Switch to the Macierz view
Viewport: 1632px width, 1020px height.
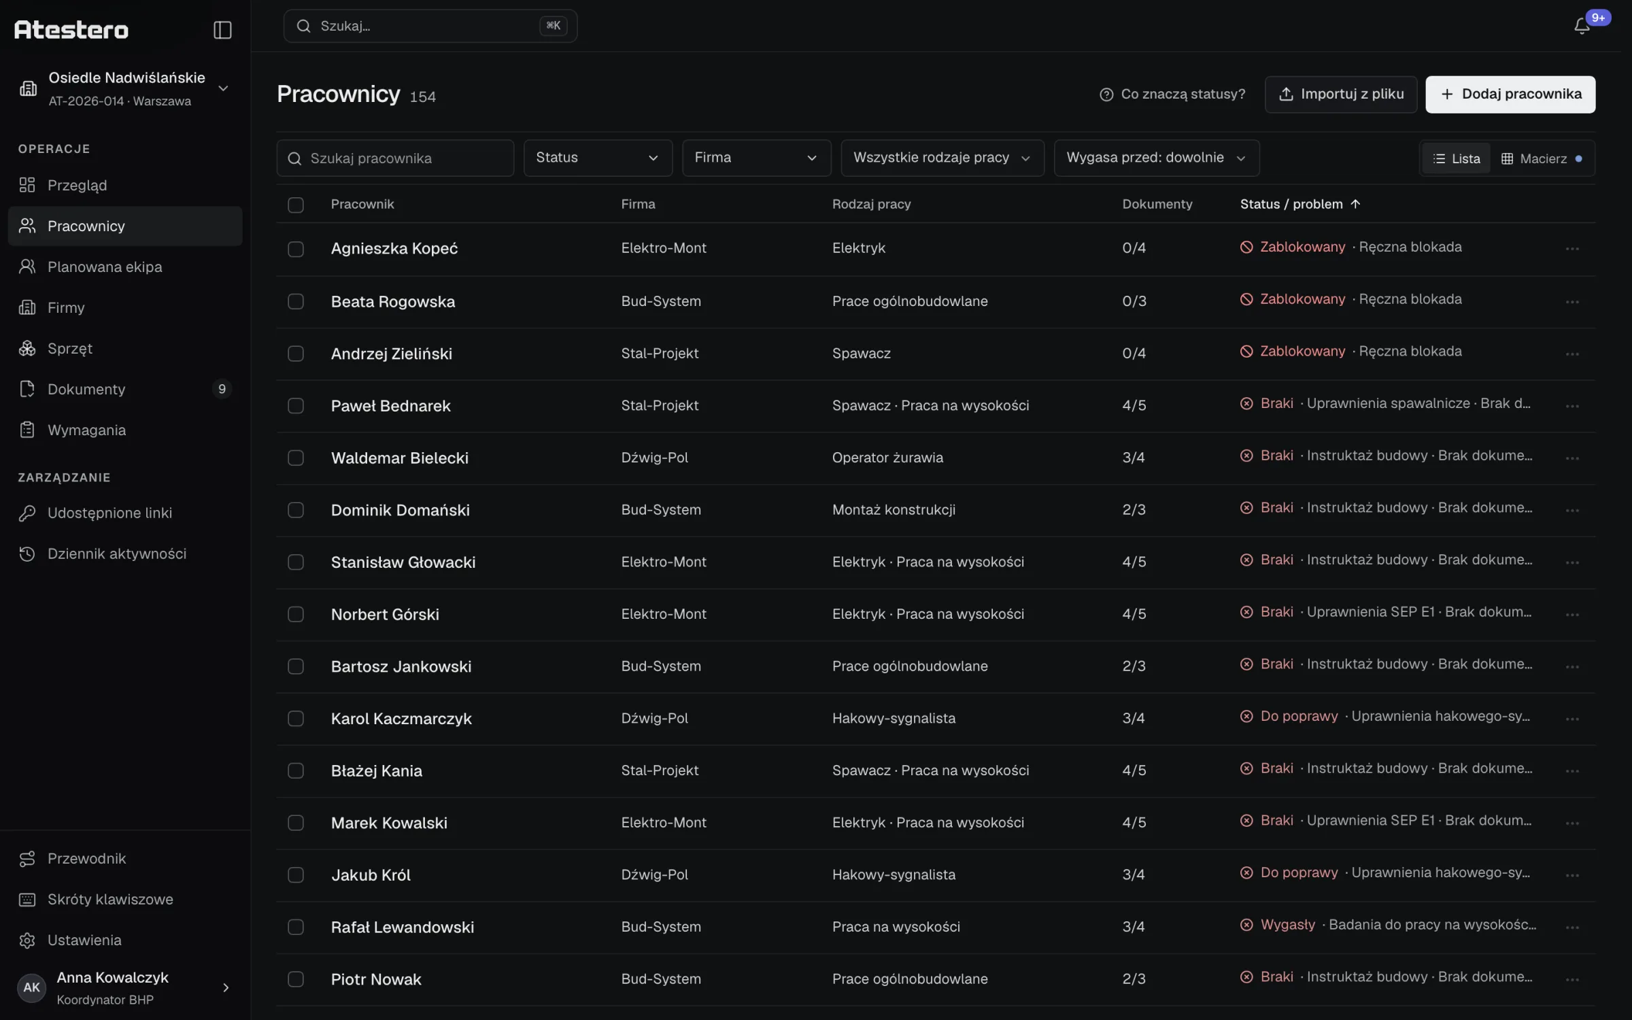pyautogui.click(x=1542, y=158)
